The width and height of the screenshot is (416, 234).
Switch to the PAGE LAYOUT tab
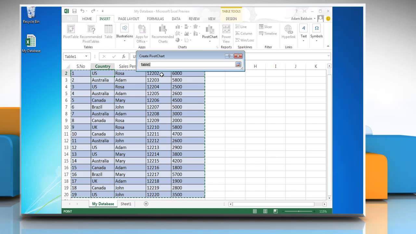(129, 19)
